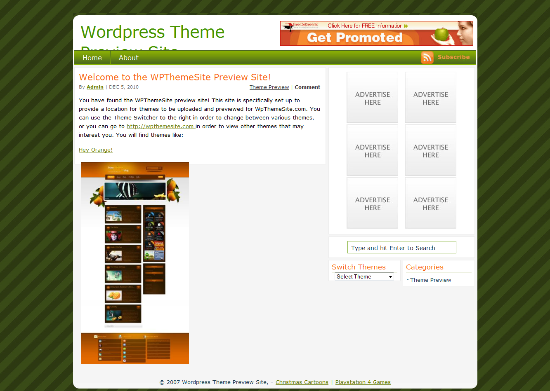The height and width of the screenshot is (391, 550).
Task: Go to the Home menu item
Action: click(92, 58)
